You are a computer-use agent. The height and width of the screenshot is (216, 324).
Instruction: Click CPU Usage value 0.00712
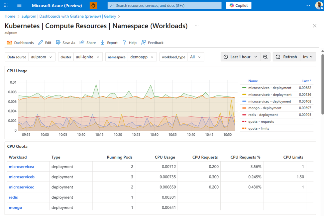pos(169,167)
